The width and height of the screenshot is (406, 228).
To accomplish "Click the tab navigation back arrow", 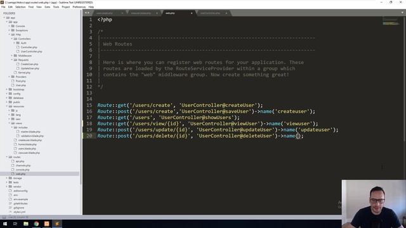I will coord(86,13).
